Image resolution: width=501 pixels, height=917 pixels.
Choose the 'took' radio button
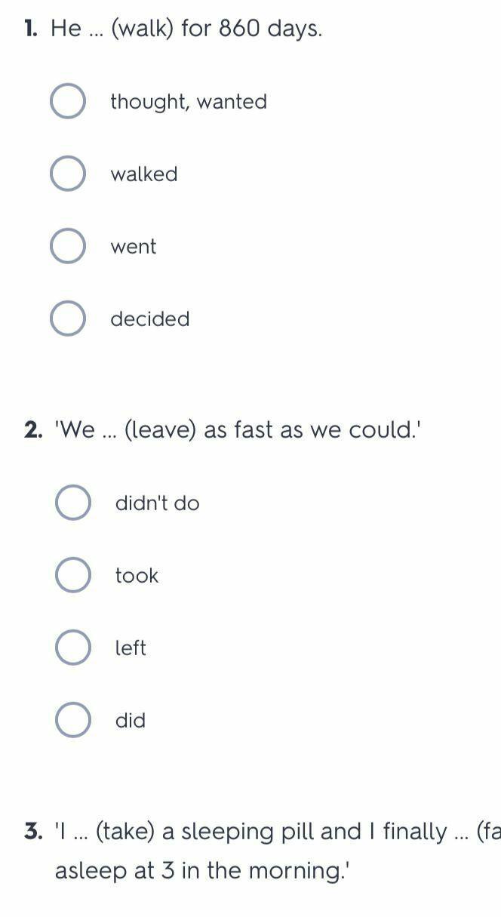click(73, 575)
